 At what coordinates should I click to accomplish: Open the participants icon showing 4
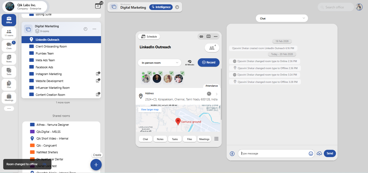tap(212, 48)
